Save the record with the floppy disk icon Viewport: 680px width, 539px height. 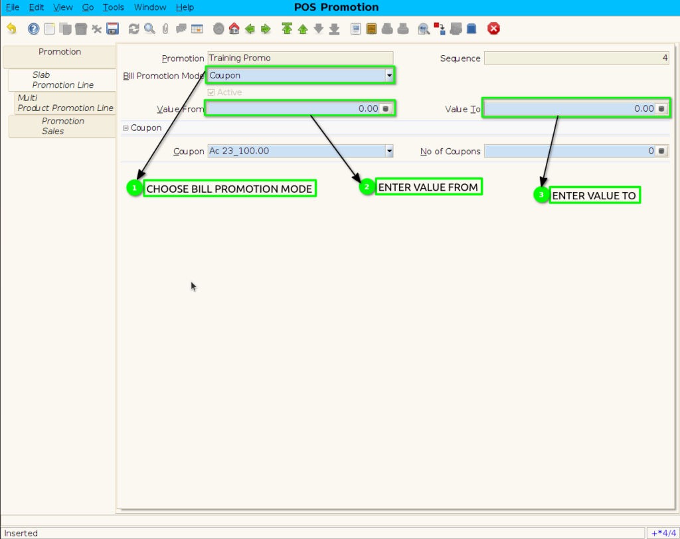[113, 29]
